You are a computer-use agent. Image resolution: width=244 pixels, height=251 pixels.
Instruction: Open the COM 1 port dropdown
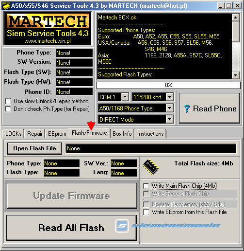(x=125, y=97)
